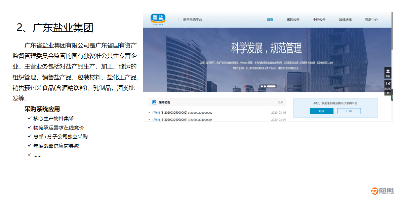Click the 更多 link in the 采购公告 panel
Image resolution: width=399 pixels, height=199 pixels.
(280, 102)
